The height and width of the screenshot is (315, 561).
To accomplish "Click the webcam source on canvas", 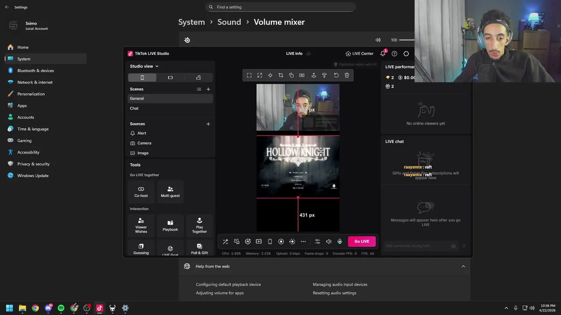I will coord(298,107).
